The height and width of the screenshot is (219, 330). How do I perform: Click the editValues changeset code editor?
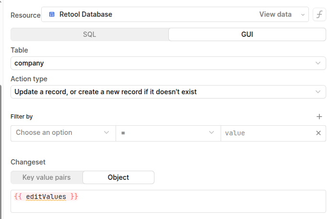pos(168,201)
